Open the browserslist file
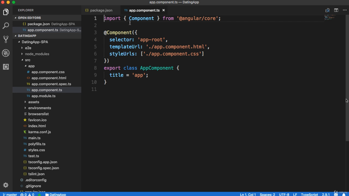This screenshot has width=349, height=196. click(38, 114)
